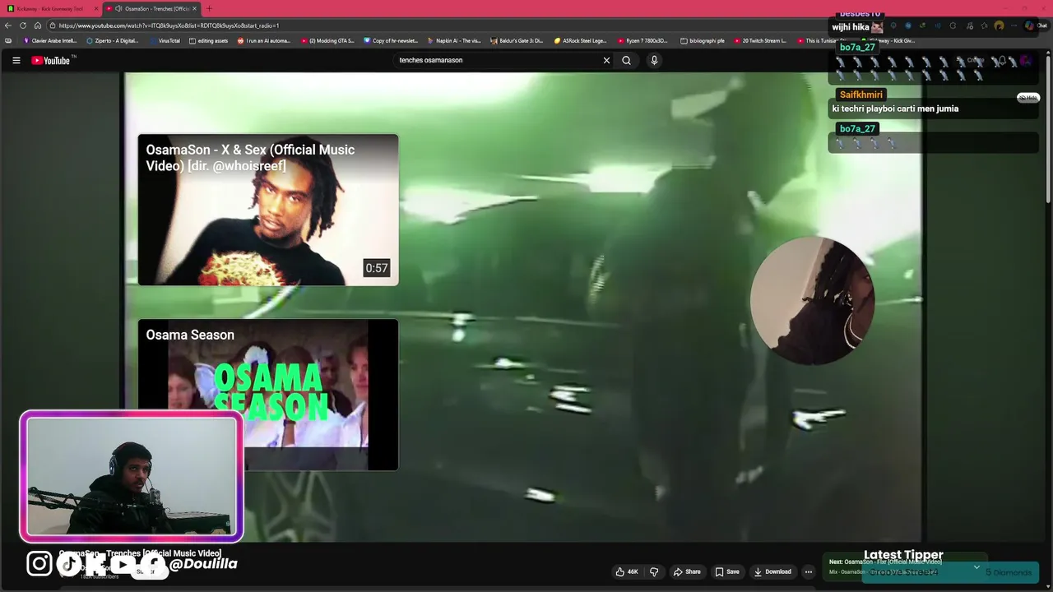
Task: Open the leftmost bookmarks bar icon
Action: (x=8, y=40)
